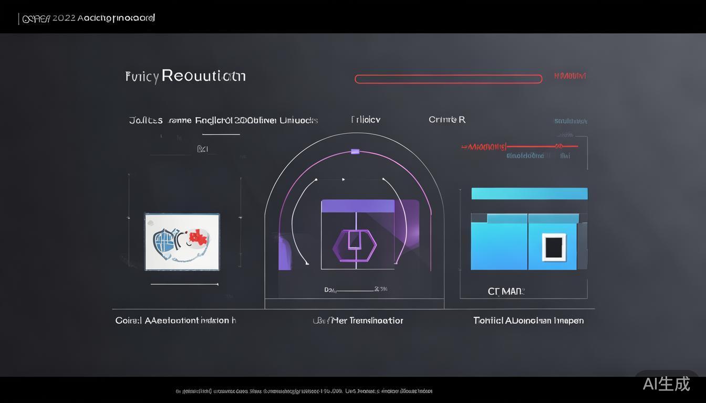Click the shield and globe thumbnail image

coord(182,241)
